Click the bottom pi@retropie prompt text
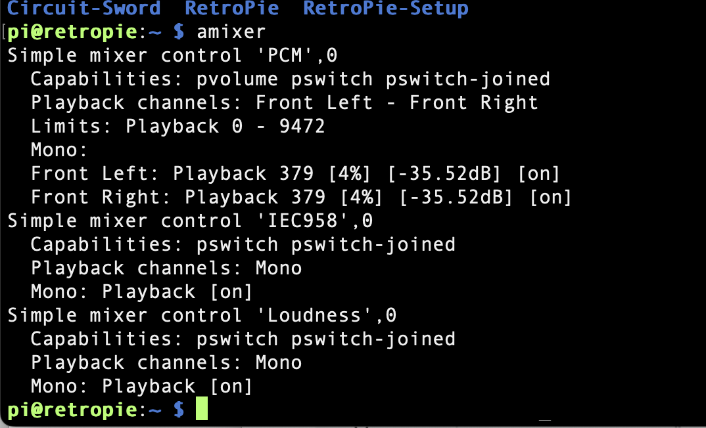The height and width of the screenshot is (428, 706). click(72, 410)
